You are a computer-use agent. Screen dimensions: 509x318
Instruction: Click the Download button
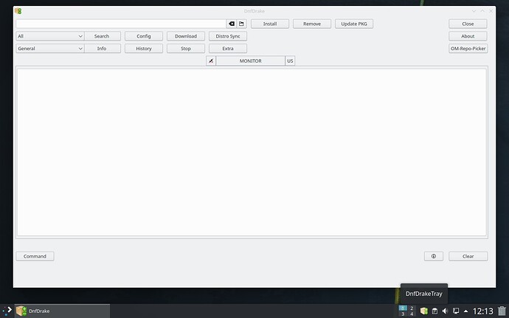[186, 36]
